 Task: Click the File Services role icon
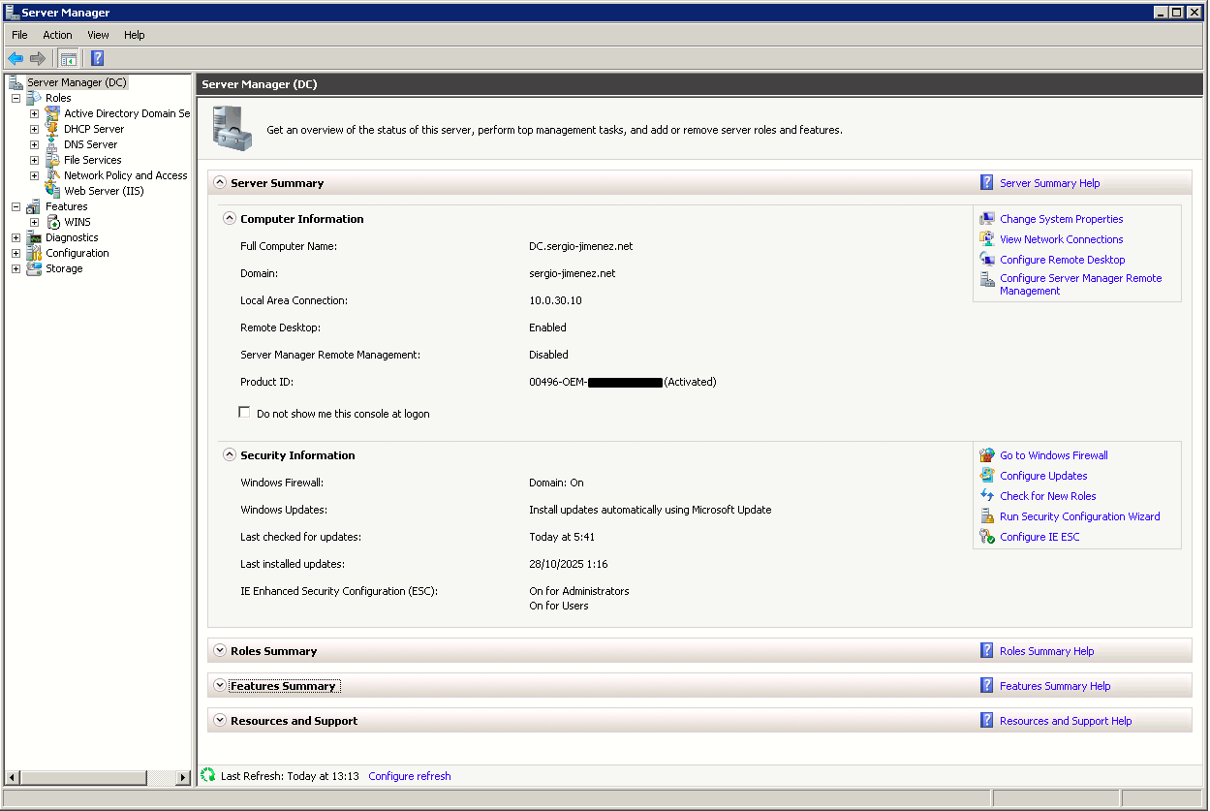[x=52, y=160]
